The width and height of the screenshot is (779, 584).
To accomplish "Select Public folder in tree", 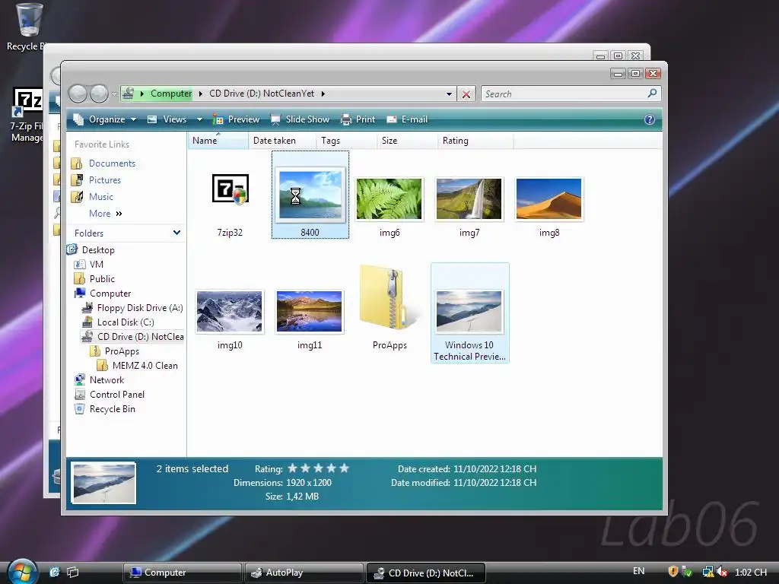I will 102,278.
